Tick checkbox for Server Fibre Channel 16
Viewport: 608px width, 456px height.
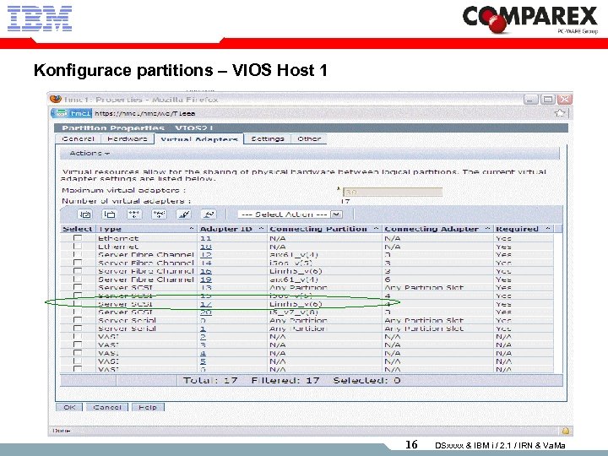coord(78,271)
